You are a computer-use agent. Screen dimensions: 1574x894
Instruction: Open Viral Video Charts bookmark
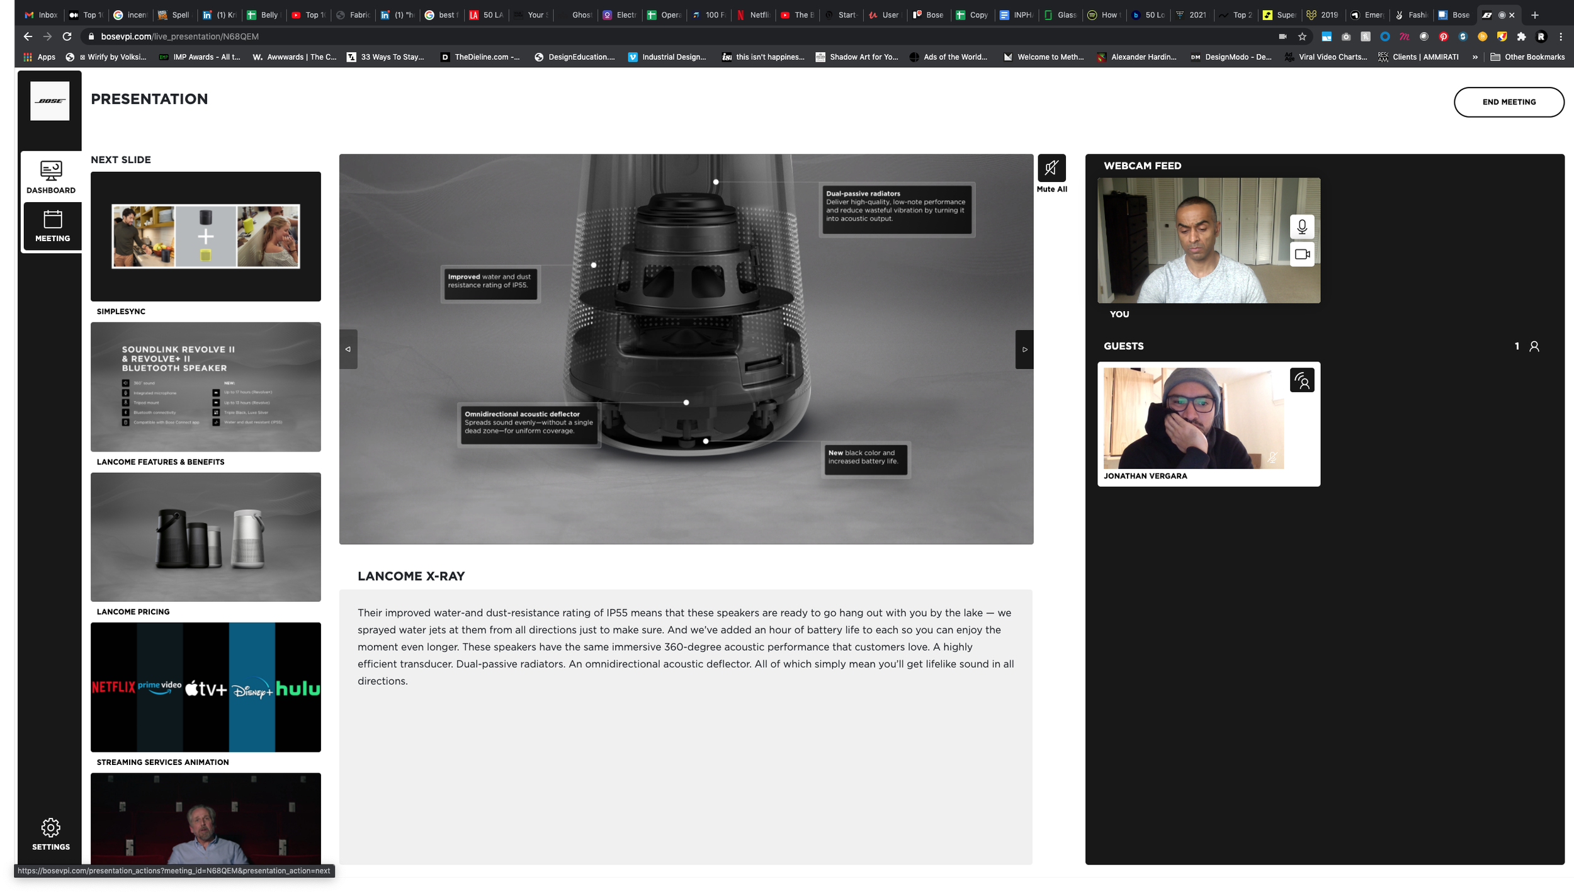click(1325, 57)
